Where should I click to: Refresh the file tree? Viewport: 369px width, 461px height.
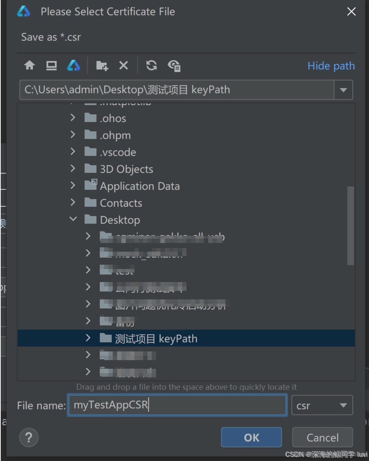tap(151, 65)
